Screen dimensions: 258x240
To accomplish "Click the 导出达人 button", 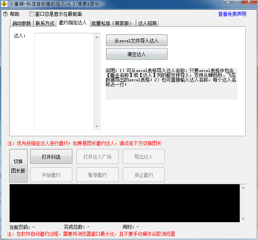I will point(144,156).
